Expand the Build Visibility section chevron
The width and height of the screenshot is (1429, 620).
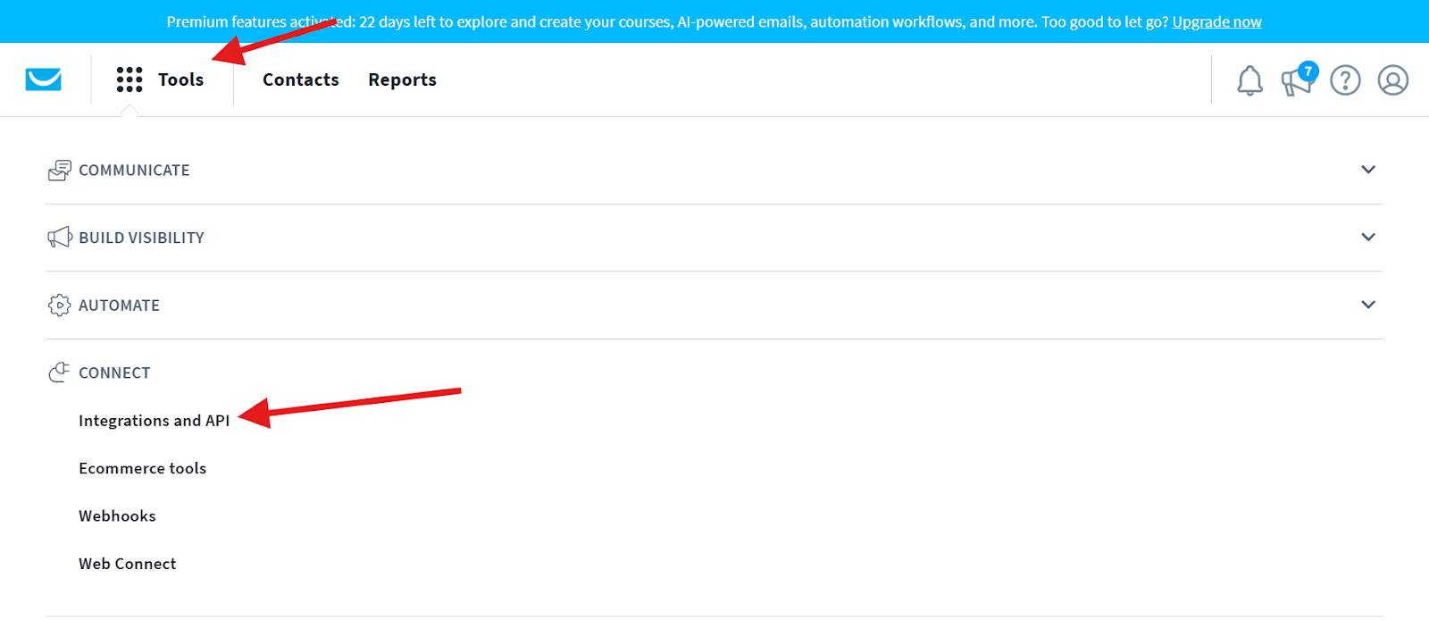tap(1368, 237)
